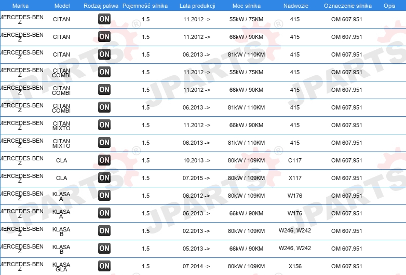The image size is (406, 275).
Task: Select the C117 body cell
Action: (295, 160)
